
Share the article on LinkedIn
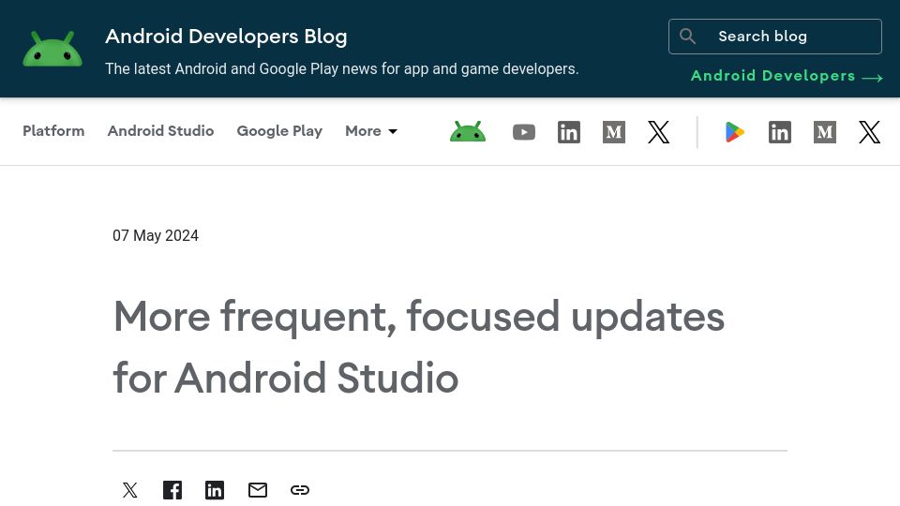click(x=215, y=490)
